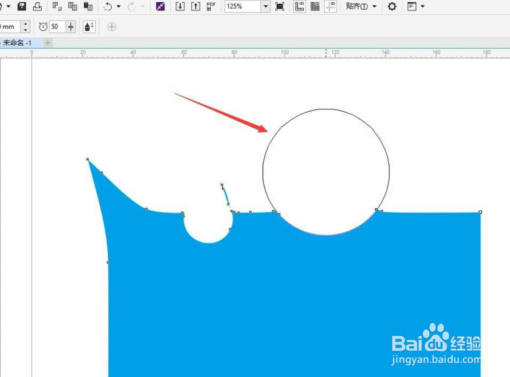Image resolution: width=510 pixels, height=377 pixels.
Task: Click the Full-screen preview icon
Action: point(280,6)
